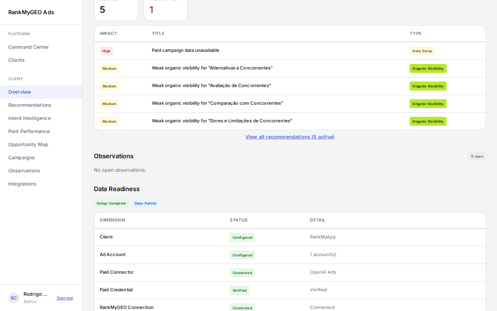Click Configured status for Ad Account
The height and width of the screenshot is (311, 497).
pyautogui.click(x=242, y=255)
